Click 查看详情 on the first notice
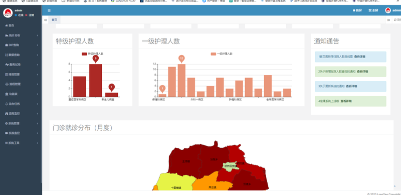Screen dimensions: 401x195 359,56
